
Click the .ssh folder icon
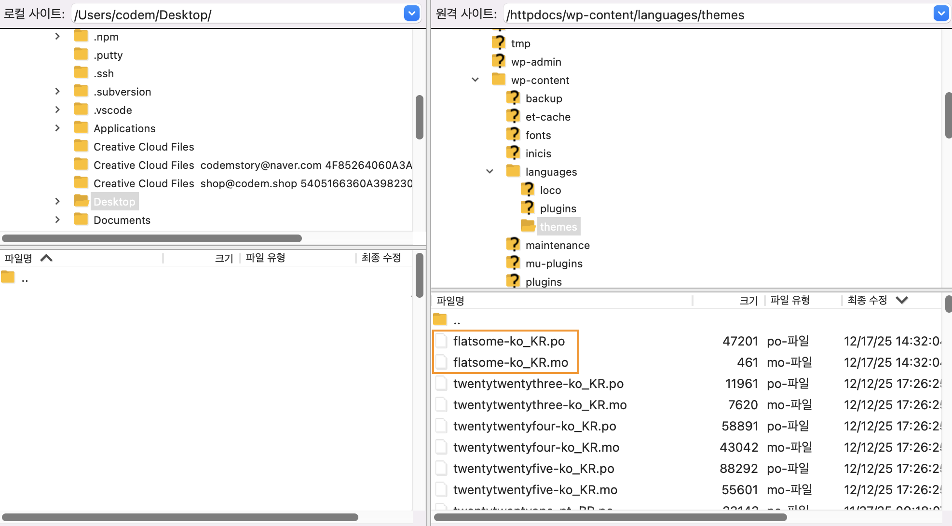point(81,73)
